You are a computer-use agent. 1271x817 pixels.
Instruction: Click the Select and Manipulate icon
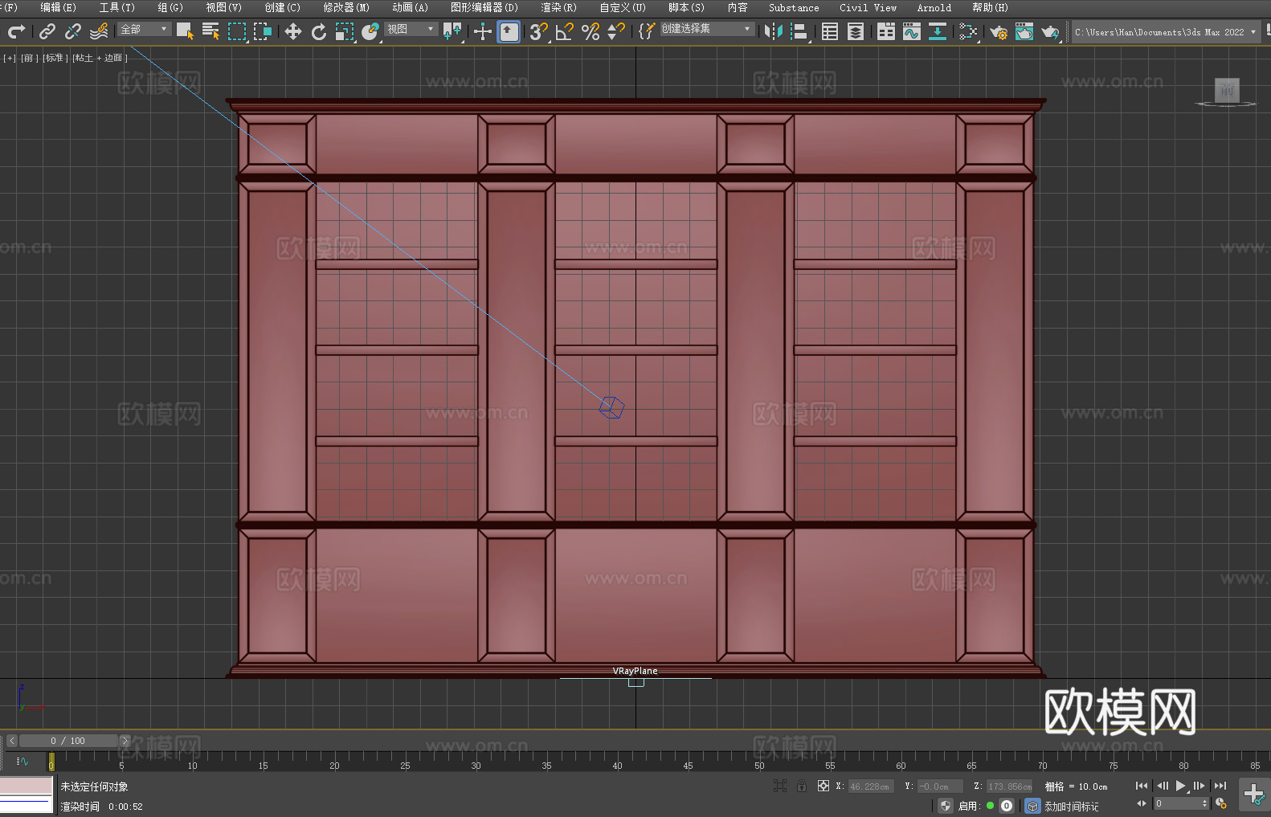483,31
